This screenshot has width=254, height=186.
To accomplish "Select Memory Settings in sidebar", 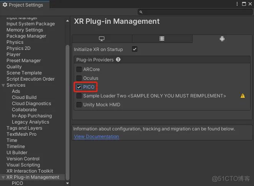I will pos(25,30).
